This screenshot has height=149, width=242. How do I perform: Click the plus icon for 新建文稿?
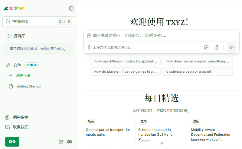pyautogui.click(x=11, y=76)
